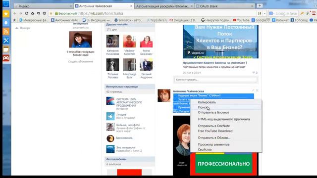Open Татьяна Полаева friend thumbnail
Viewport: 317px width, 178px height.
(x=112, y=65)
